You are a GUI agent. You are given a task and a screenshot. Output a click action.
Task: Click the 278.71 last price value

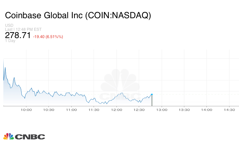click(x=18, y=35)
